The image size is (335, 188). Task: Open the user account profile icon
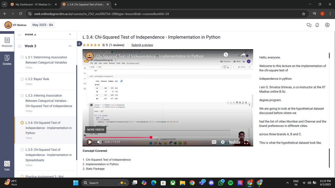click(327, 25)
